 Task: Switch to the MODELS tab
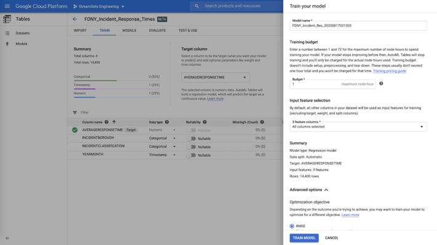click(129, 31)
